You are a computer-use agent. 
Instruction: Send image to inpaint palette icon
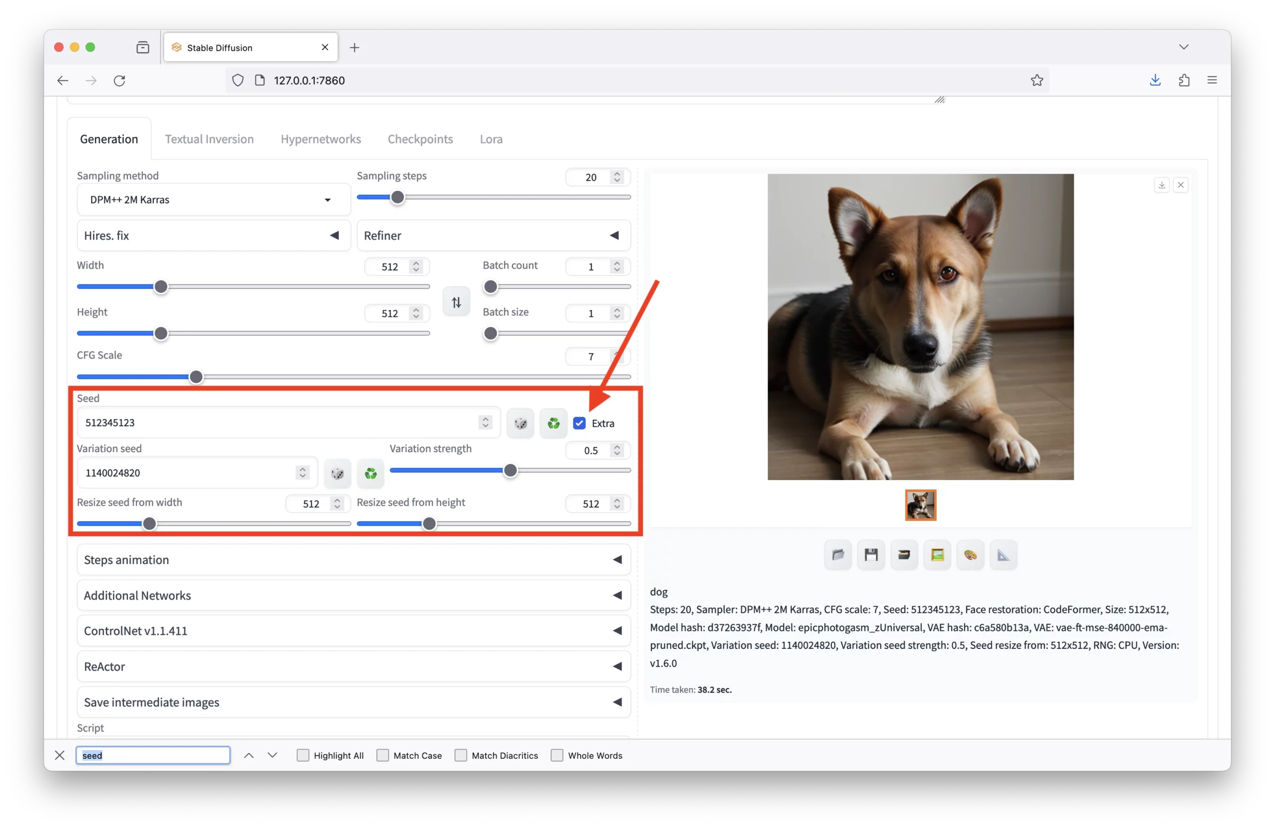coord(970,555)
